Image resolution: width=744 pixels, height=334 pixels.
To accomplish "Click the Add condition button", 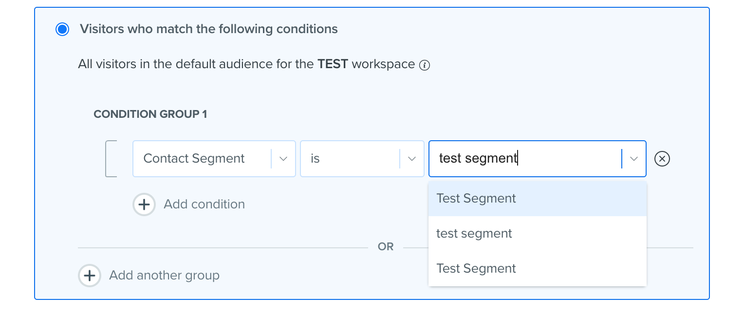I will (189, 204).
